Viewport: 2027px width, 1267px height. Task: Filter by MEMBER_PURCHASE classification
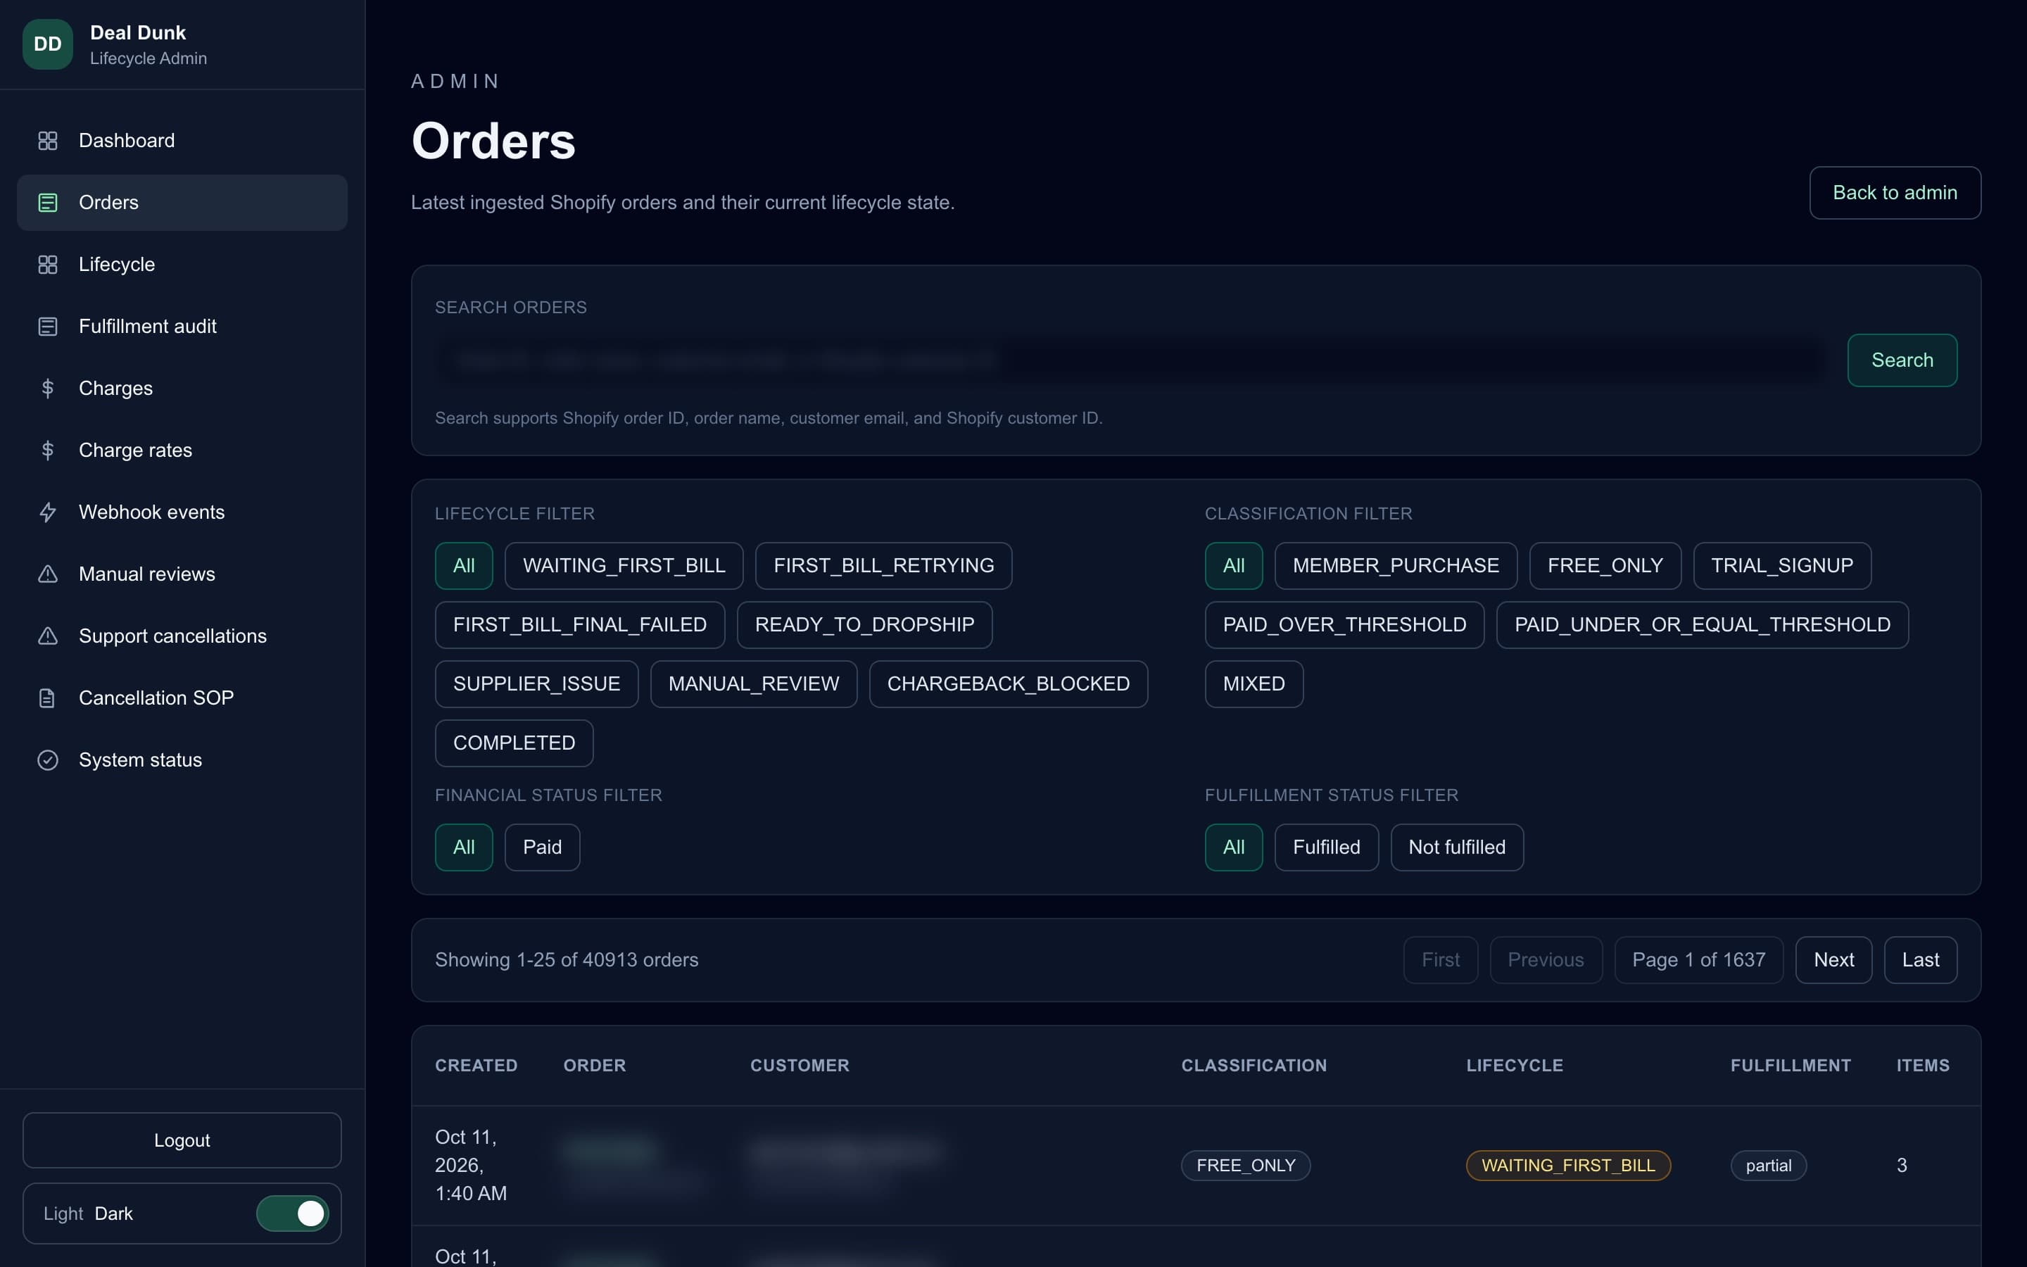1396,566
